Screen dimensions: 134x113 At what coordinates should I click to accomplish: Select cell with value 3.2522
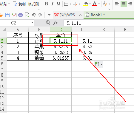pyautogui.click(x=61, y=52)
